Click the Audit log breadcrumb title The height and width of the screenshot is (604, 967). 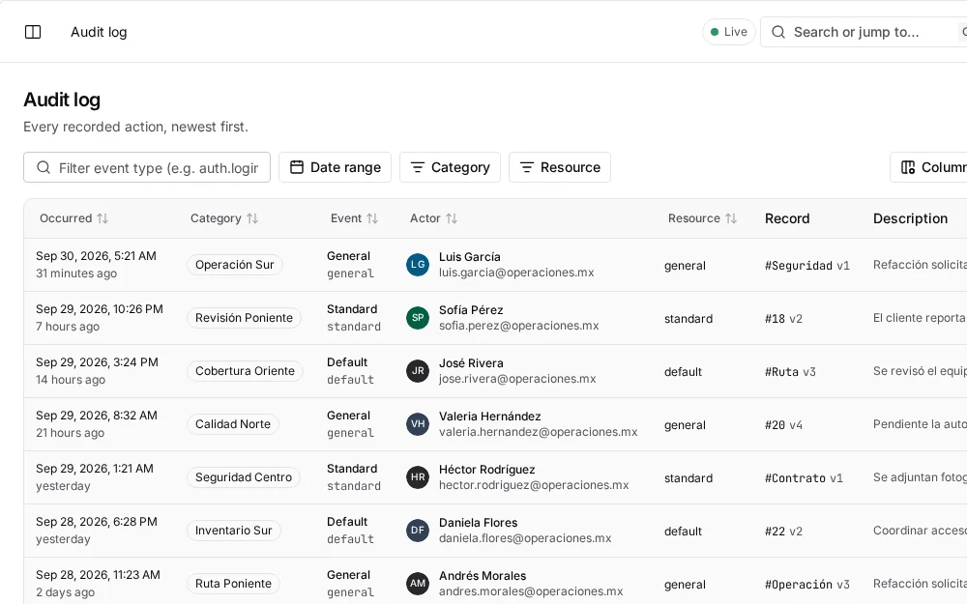[x=99, y=32]
